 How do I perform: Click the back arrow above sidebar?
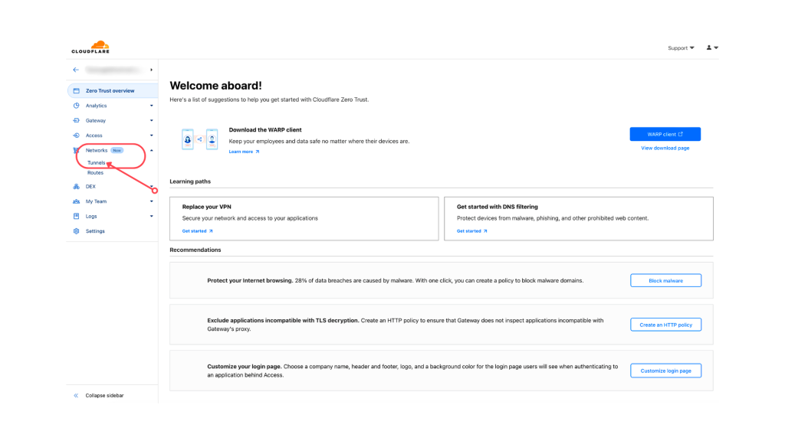coord(76,70)
